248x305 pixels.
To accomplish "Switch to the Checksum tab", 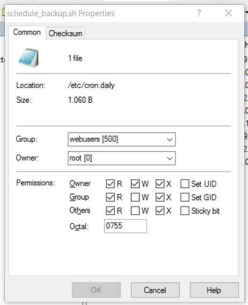I will pos(65,33).
